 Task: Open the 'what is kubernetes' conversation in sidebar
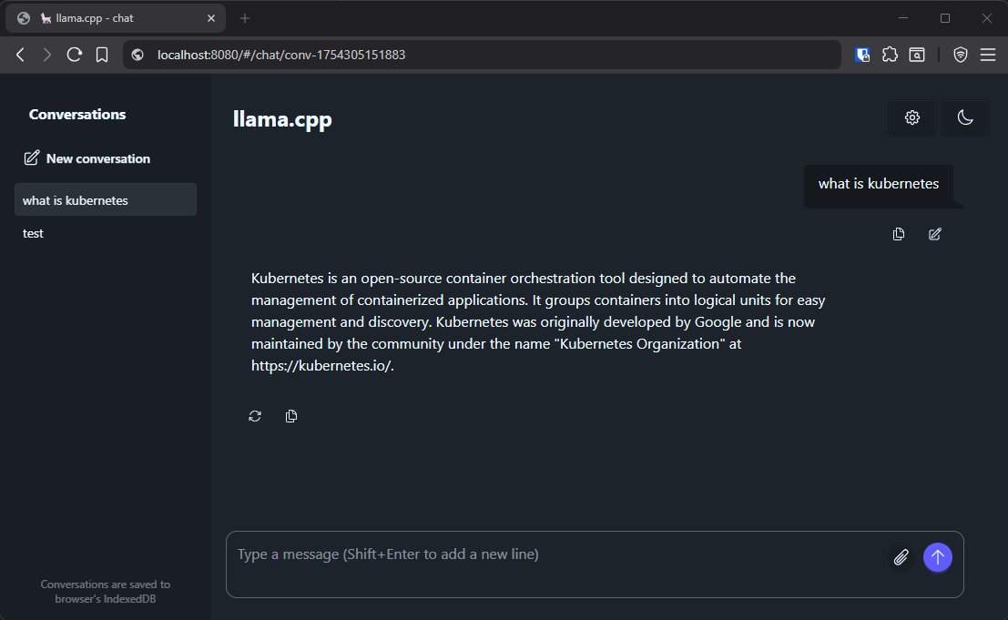106,199
